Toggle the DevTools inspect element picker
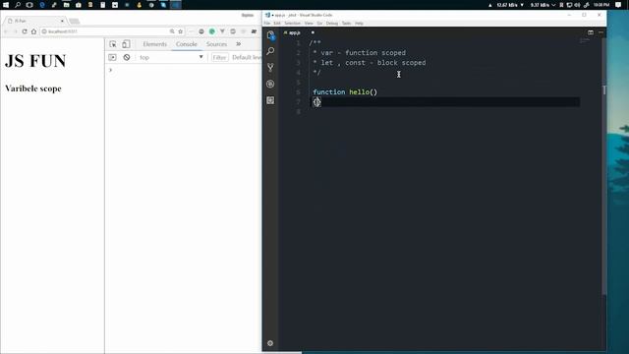Viewport: 629px width, 354px height. pos(113,44)
